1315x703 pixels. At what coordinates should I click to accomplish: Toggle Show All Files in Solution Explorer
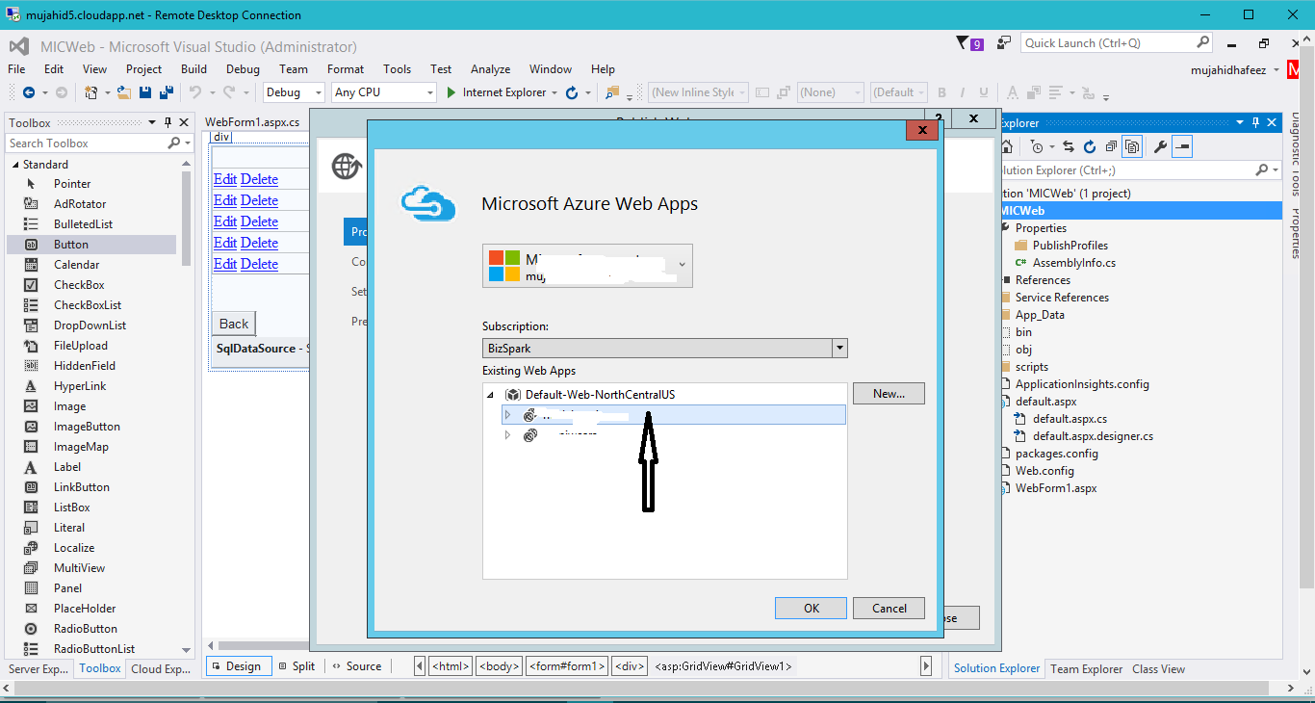coord(1132,146)
